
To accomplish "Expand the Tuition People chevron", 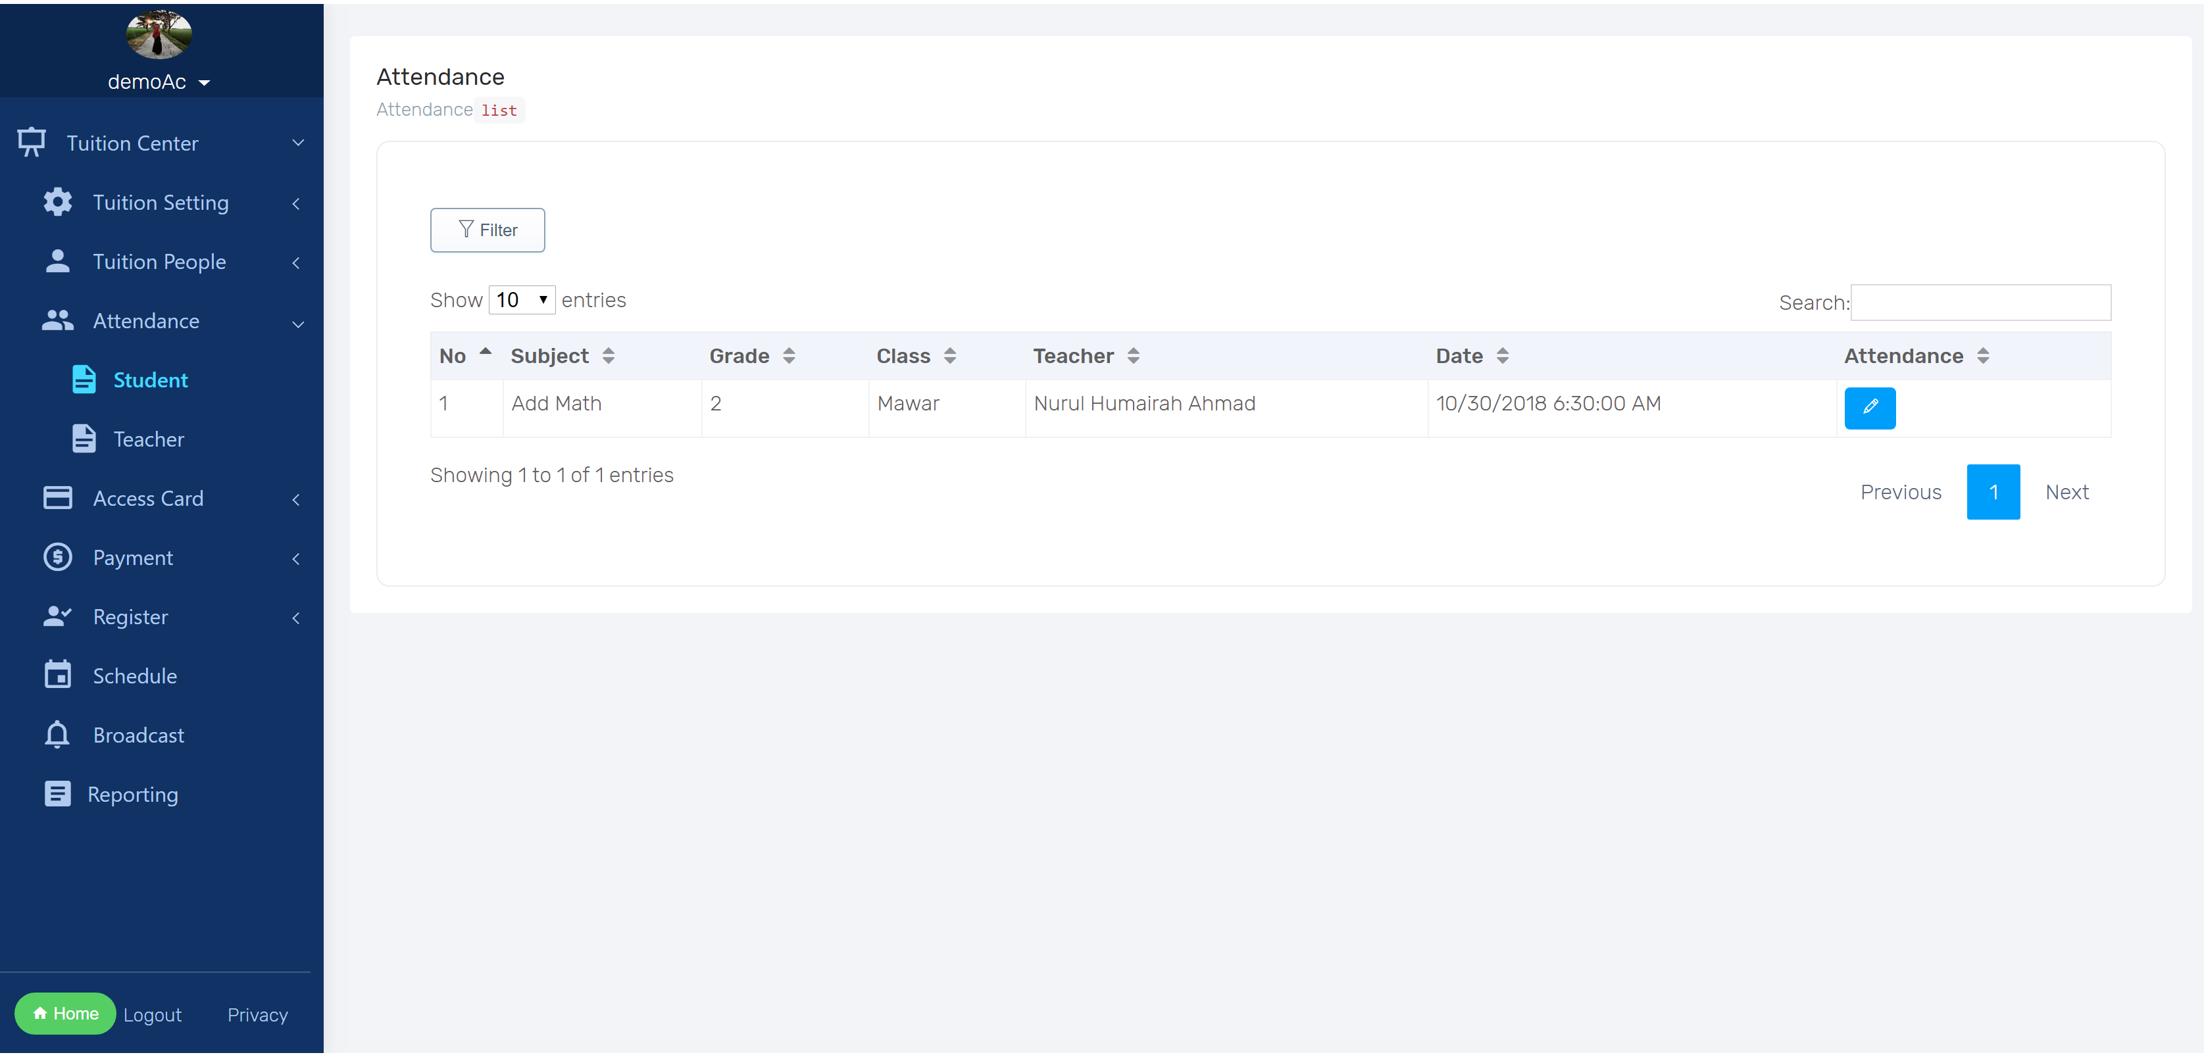I will click(296, 262).
